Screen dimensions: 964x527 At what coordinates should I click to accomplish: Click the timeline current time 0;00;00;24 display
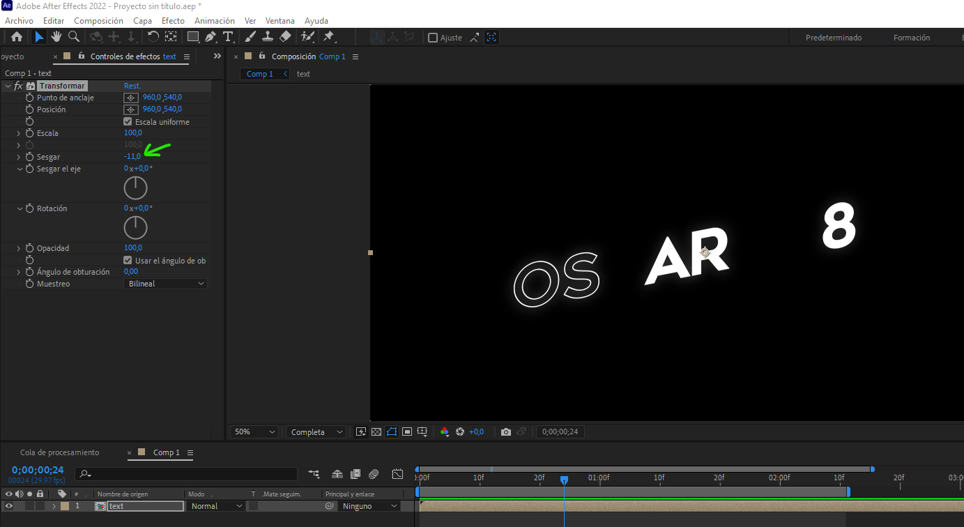38,470
